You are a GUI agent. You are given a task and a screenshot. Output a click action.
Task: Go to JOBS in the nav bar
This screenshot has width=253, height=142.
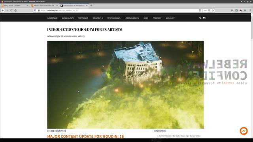146,18
